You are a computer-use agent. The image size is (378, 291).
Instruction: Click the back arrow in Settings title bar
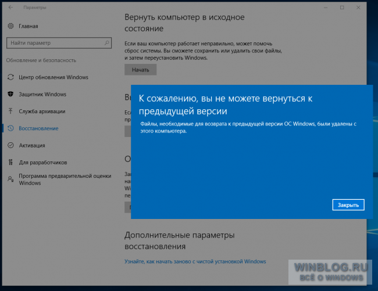[10, 8]
